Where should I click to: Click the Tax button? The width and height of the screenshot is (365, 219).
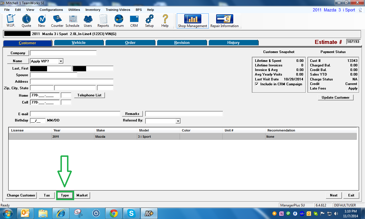(x=47, y=195)
